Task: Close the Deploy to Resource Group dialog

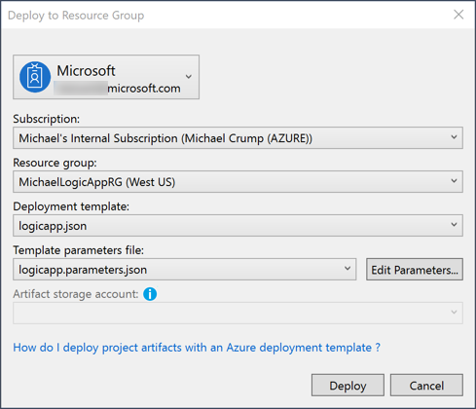Action: pyautogui.click(x=458, y=15)
